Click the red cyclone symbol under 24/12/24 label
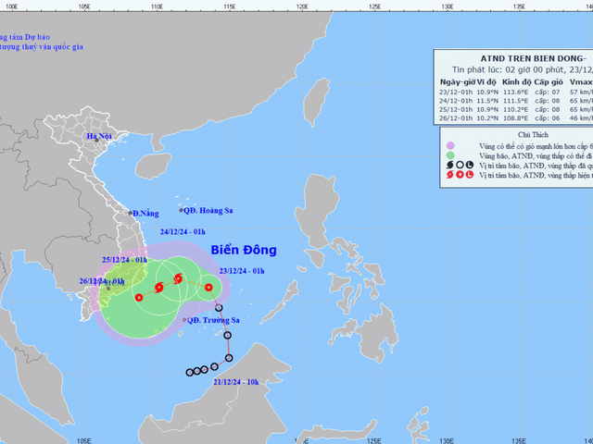 [177, 277]
